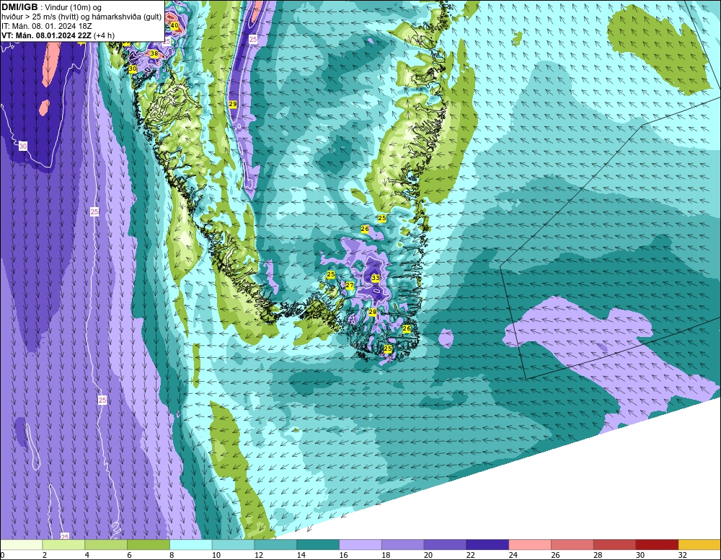Select the 20–22 m/s violet swatch

[445, 545]
